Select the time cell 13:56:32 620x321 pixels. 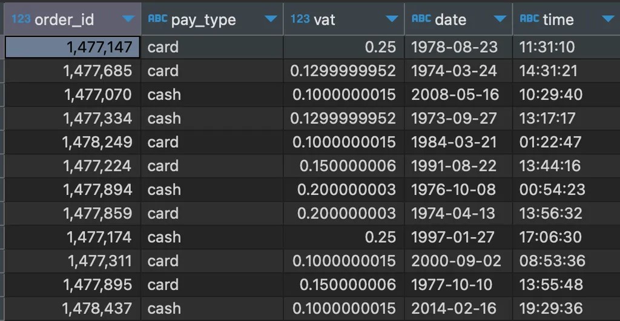566,213
